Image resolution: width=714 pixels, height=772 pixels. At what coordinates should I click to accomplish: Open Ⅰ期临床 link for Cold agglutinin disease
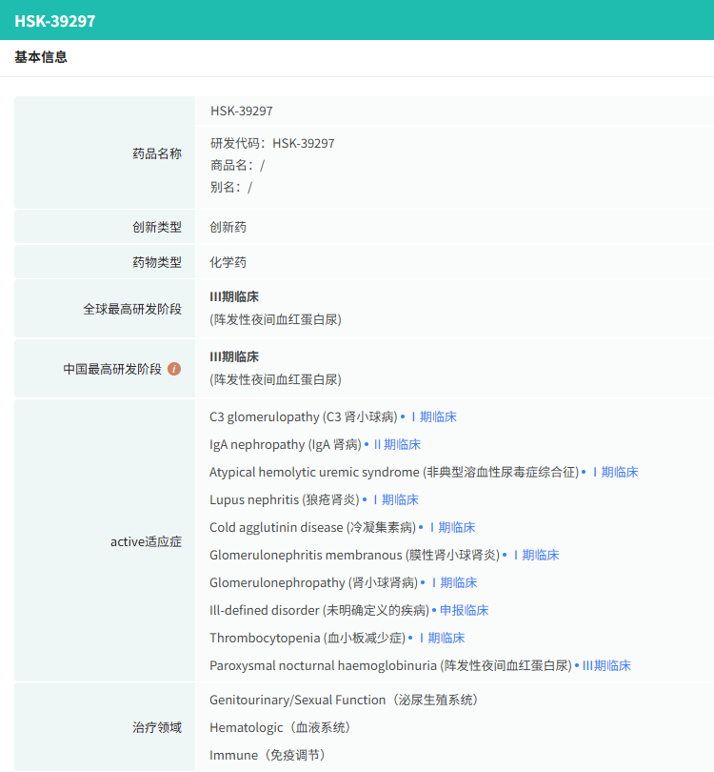tap(452, 527)
